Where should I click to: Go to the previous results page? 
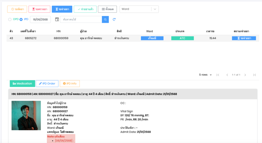click(x=227, y=75)
